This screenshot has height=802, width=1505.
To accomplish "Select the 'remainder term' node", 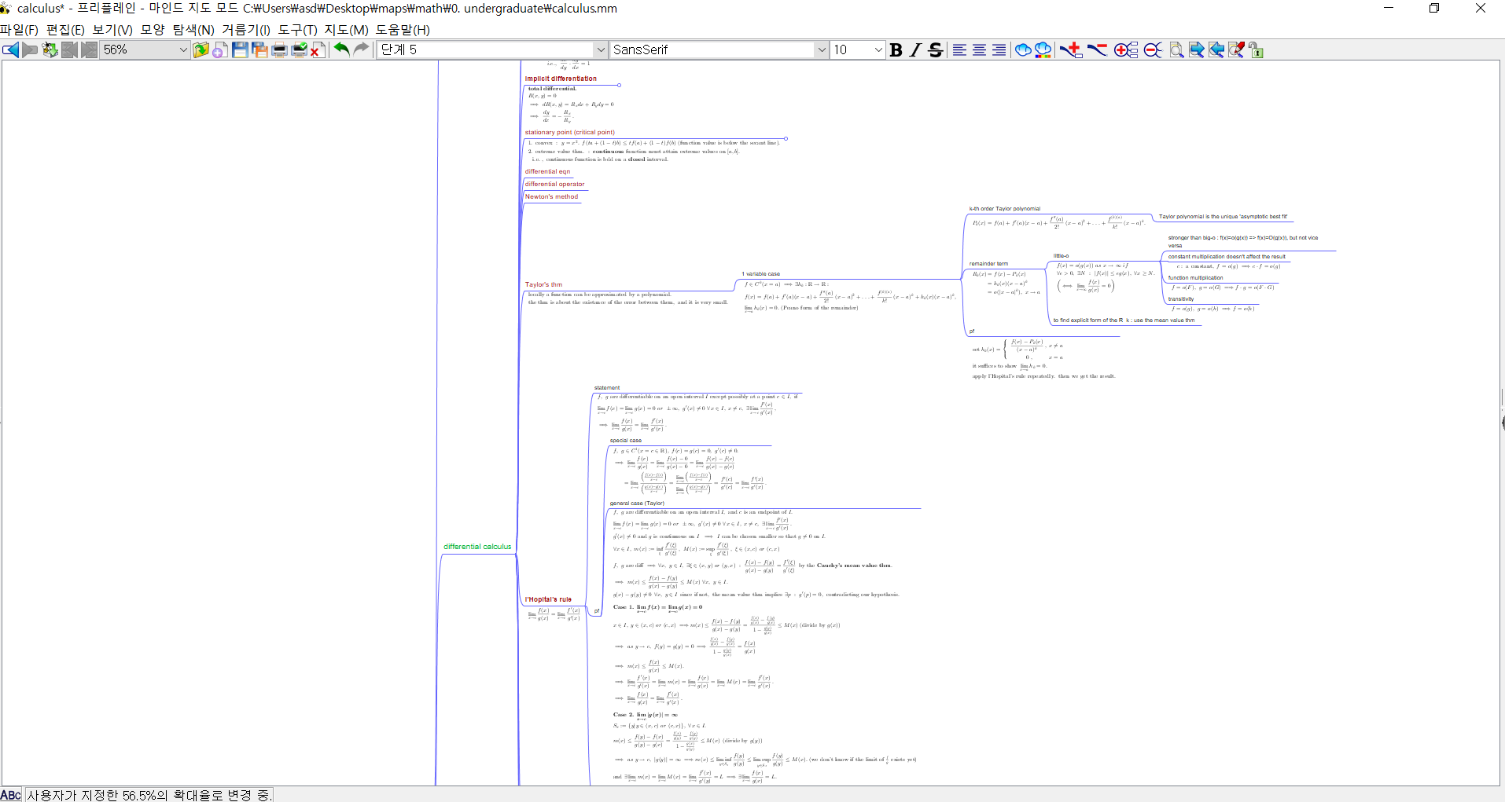I will click(988, 264).
